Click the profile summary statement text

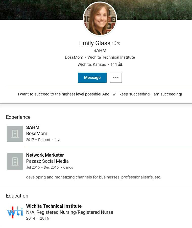[100, 94]
